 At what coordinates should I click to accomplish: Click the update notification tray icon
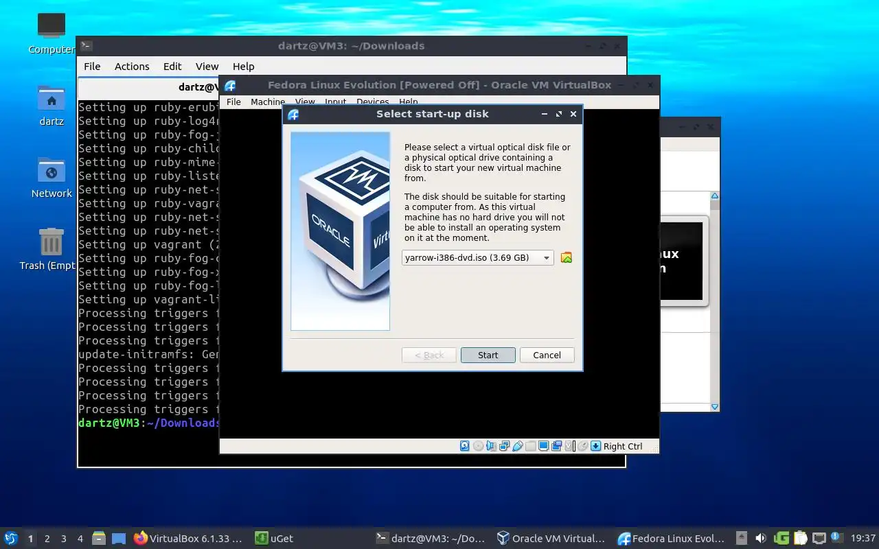pos(836,538)
